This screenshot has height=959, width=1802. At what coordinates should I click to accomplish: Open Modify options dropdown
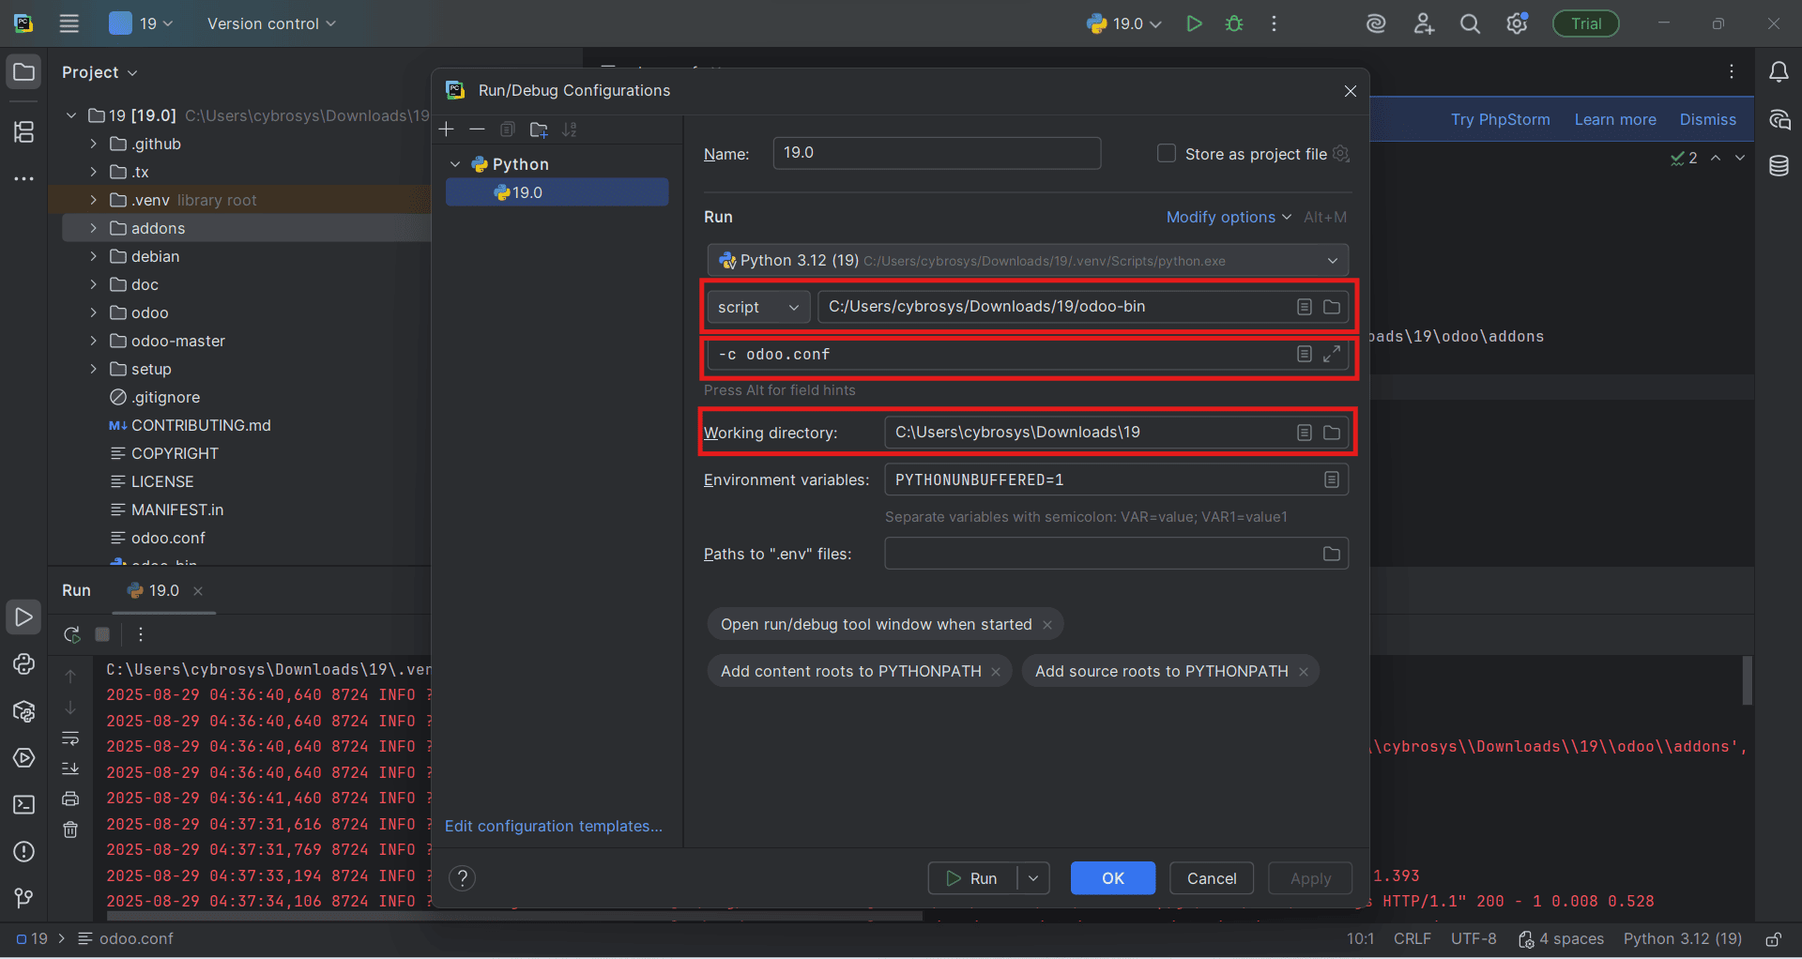click(x=1229, y=217)
